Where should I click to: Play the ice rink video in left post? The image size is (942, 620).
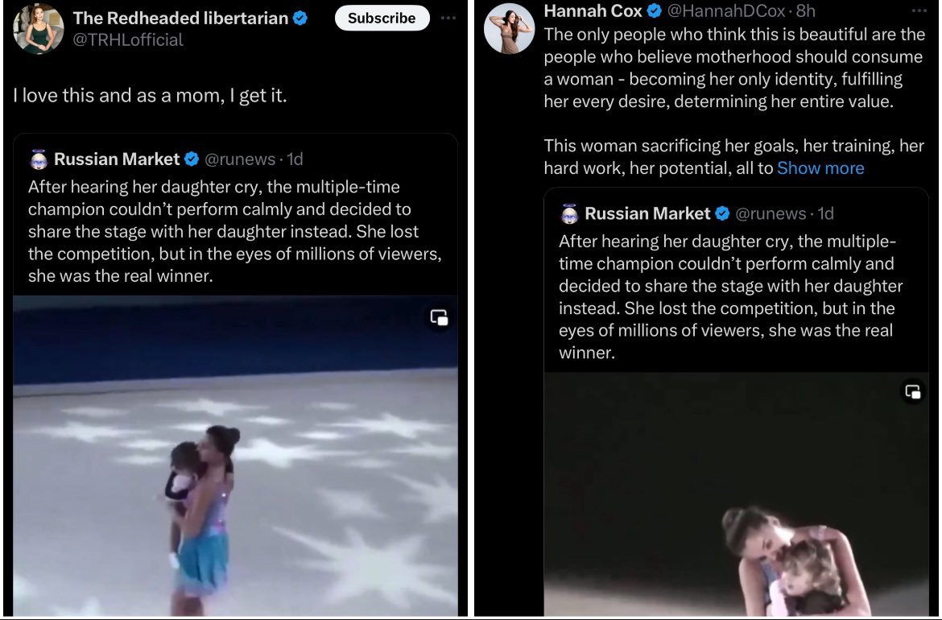[x=235, y=456]
